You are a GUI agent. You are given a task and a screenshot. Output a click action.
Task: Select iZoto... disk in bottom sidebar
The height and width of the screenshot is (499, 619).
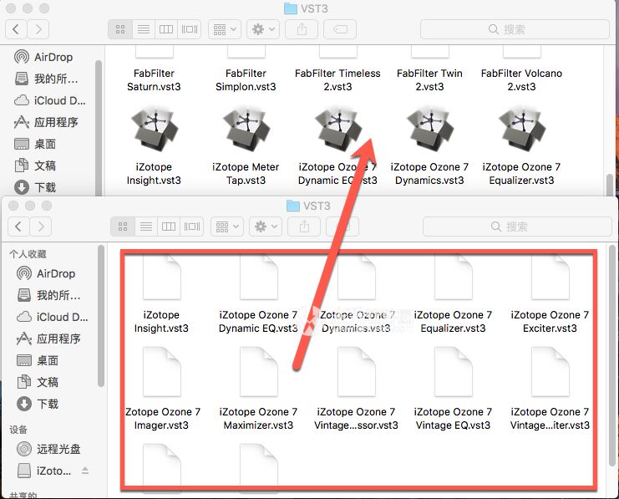click(44, 471)
